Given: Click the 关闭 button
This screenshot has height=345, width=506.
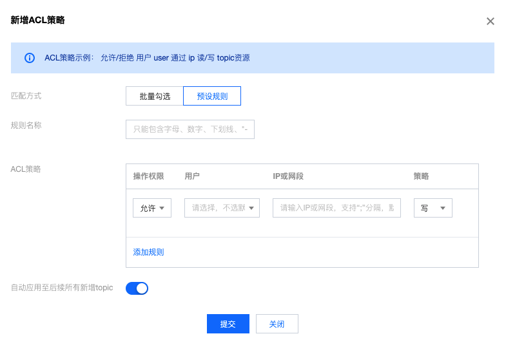Looking at the screenshot, I should point(277,324).
